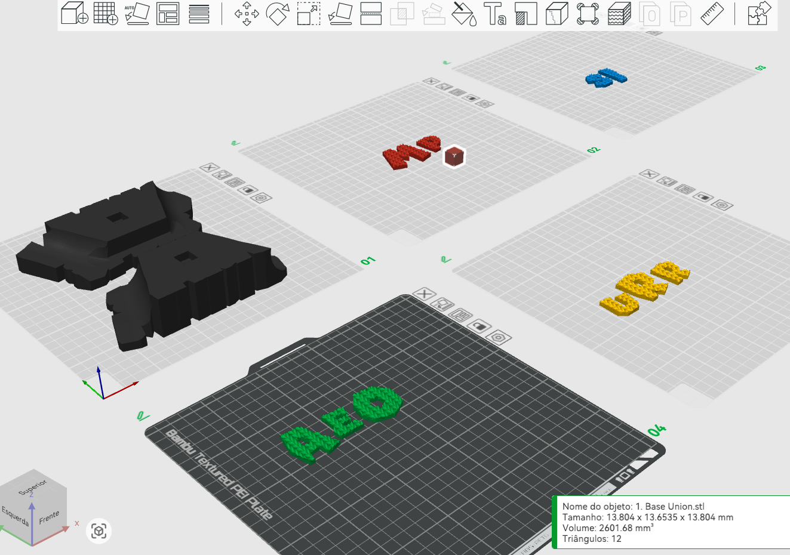
Task: Edit name of green AEO plate pencil icon
Action: (143, 416)
